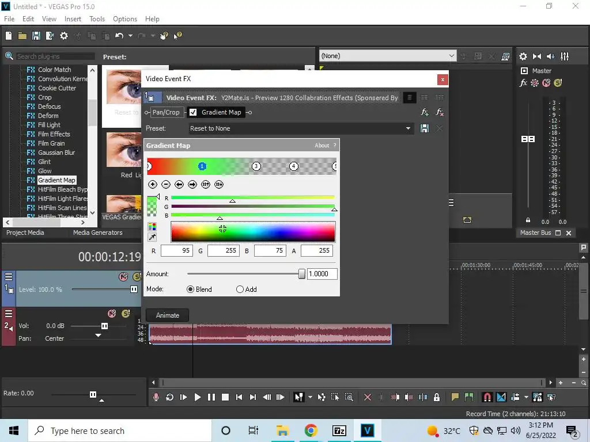
Task: Click the Search plug-ins field
Action: coord(55,56)
